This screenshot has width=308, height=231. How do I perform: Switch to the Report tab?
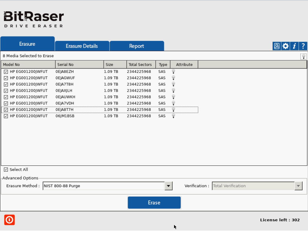point(137,46)
